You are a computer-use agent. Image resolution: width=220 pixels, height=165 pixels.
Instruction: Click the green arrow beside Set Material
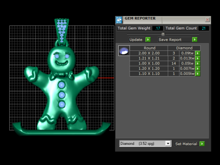(x=202, y=144)
